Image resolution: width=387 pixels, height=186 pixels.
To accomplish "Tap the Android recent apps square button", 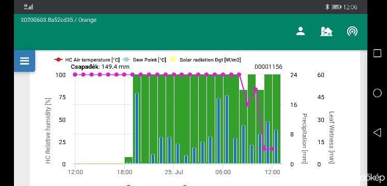I will (377, 53).
